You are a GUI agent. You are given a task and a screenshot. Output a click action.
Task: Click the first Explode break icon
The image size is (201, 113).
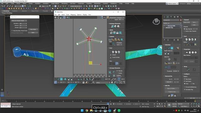[110, 40]
